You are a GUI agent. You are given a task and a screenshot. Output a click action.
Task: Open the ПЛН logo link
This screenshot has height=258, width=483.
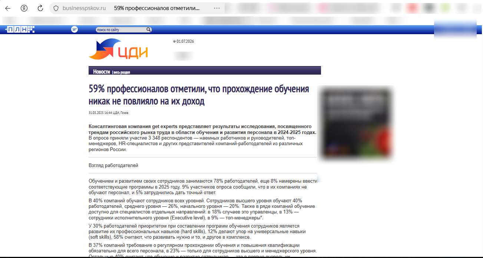19,30
